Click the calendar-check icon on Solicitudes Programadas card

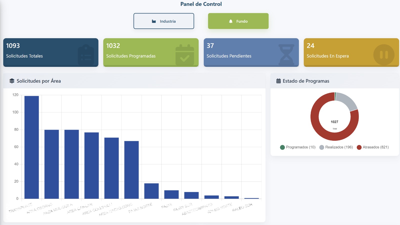[185, 55]
